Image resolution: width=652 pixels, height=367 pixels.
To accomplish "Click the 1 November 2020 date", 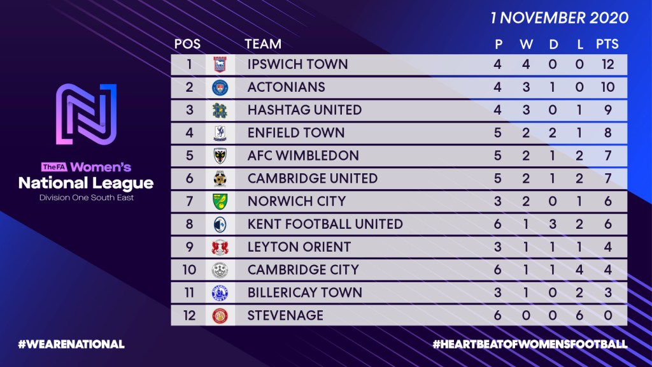I will pyautogui.click(x=560, y=17).
